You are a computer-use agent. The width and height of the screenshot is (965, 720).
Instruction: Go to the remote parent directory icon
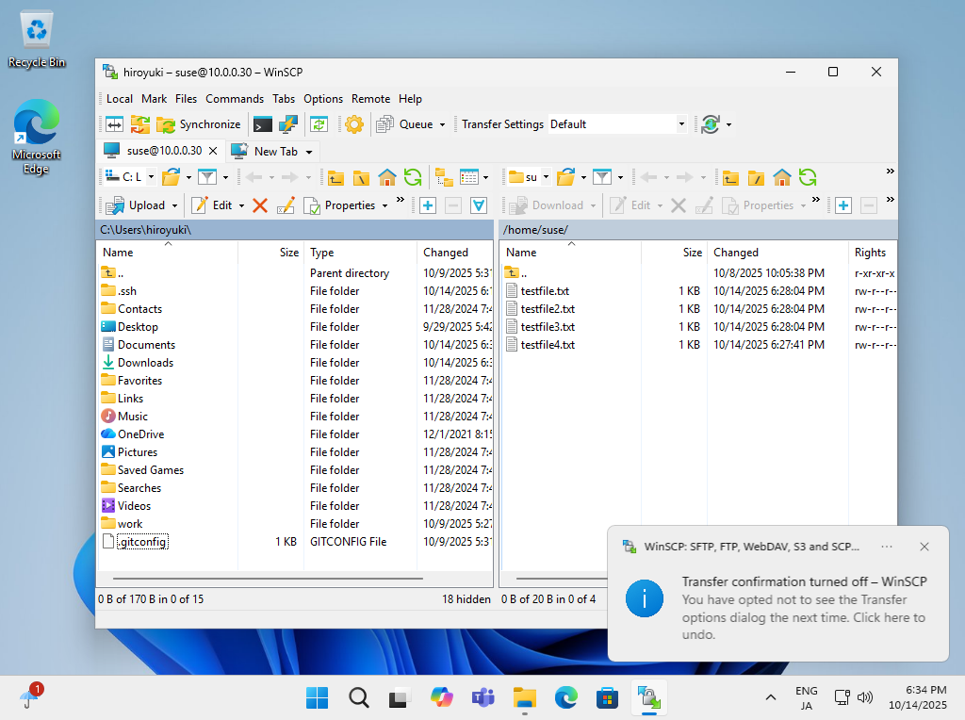pyautogui.click(x=730, y=177)
